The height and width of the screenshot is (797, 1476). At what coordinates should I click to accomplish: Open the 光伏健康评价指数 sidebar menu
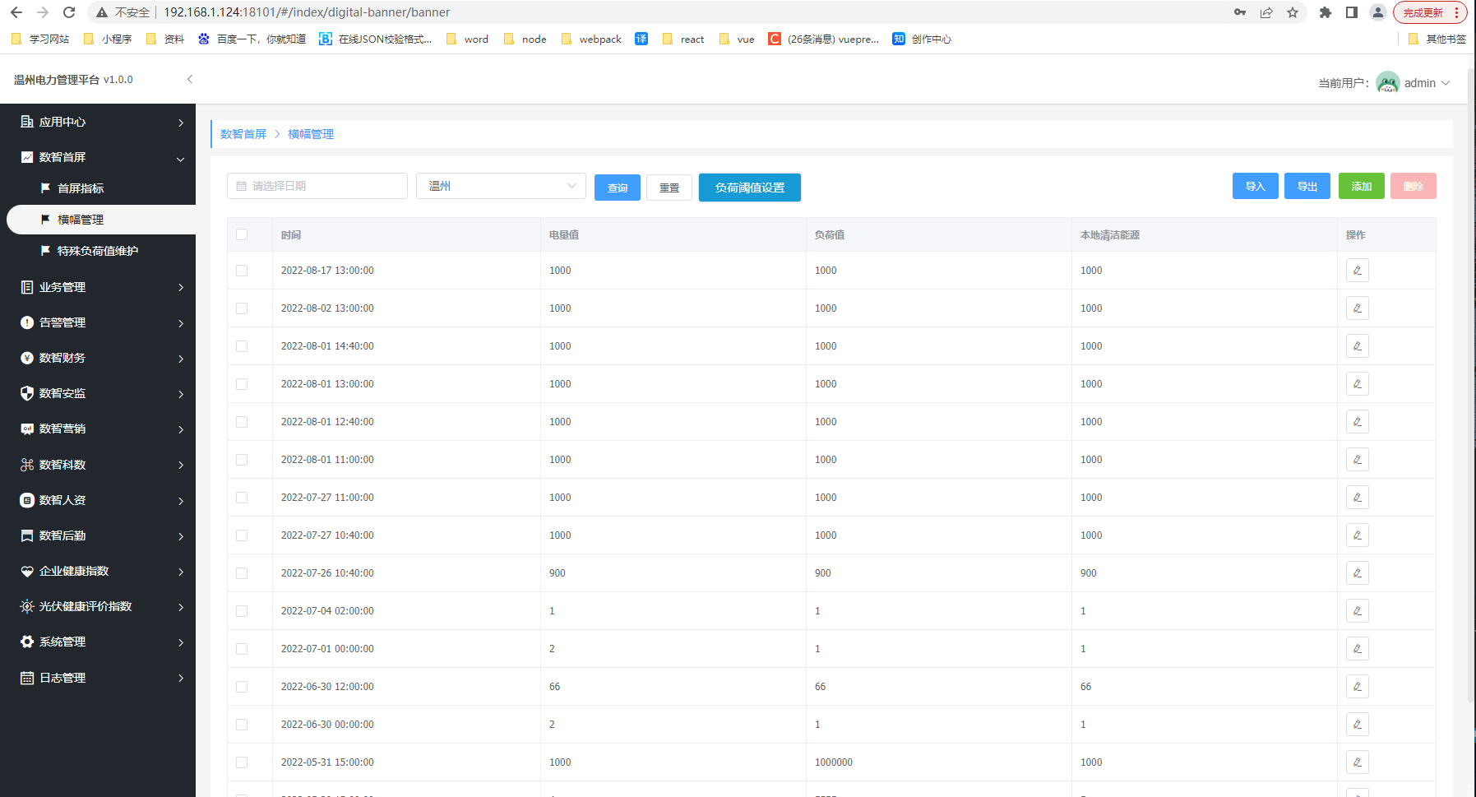pyautogui.click(x=98, y=606)
